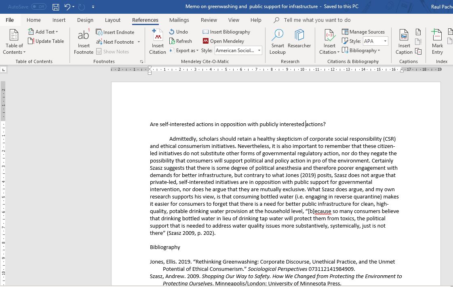The height and width of the screenshot is (287, 453).
Task: Open the Help tab
Action: (256, 20)
